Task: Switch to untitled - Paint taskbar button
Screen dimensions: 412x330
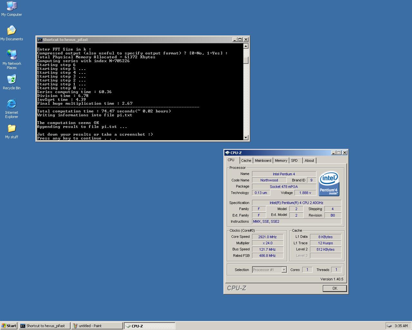Action: click(97, 326)
